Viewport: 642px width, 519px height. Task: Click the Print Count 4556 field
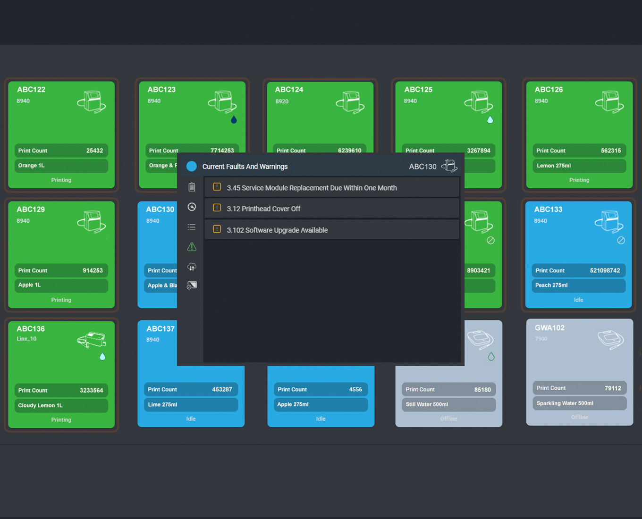pyautogui.click(x=321, y=389)
